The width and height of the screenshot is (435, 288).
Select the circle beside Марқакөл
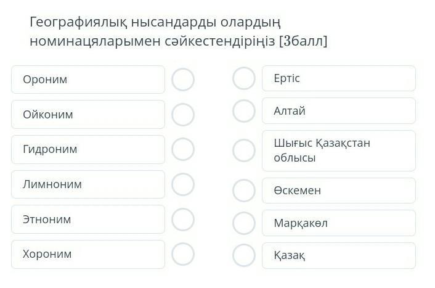(x=244, y=223)
